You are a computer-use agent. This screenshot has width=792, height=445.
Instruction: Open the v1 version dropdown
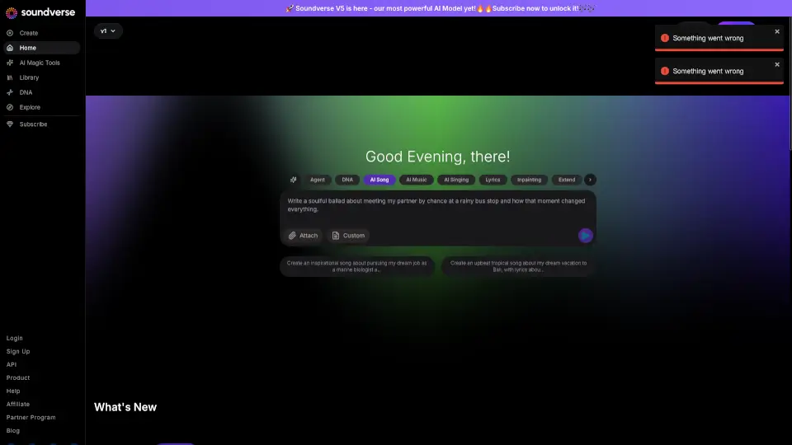click(x=108, y=30)
